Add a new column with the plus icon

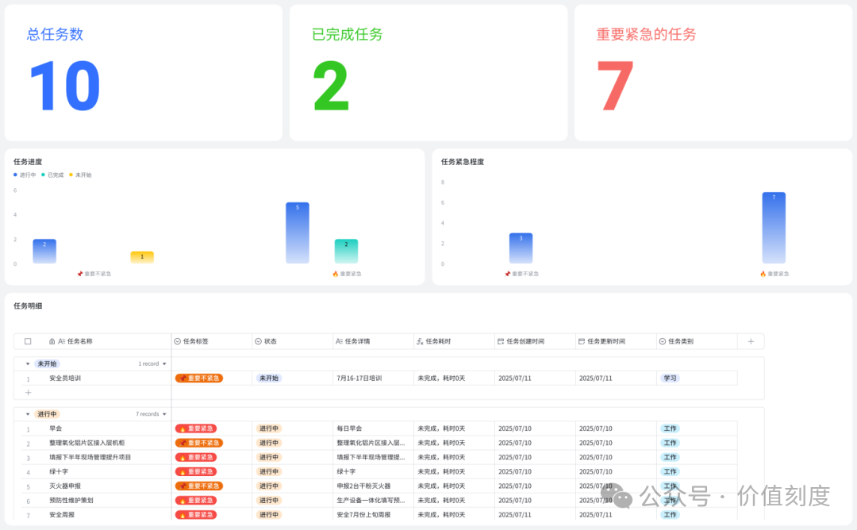click(751, 341)
